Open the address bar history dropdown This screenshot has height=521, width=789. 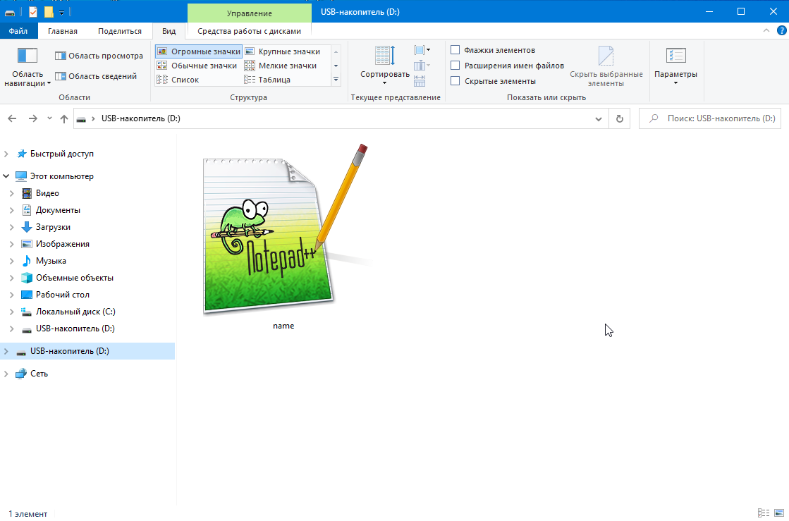(599, 119)
